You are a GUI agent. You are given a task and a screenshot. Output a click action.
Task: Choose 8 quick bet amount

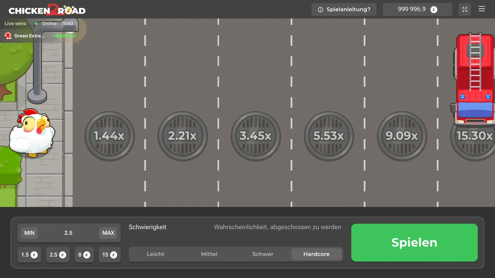click(x=84, y=255)
